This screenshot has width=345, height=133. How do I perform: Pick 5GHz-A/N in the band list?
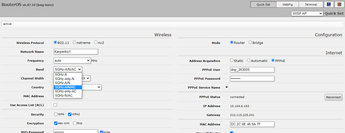[x=63, y=83]
